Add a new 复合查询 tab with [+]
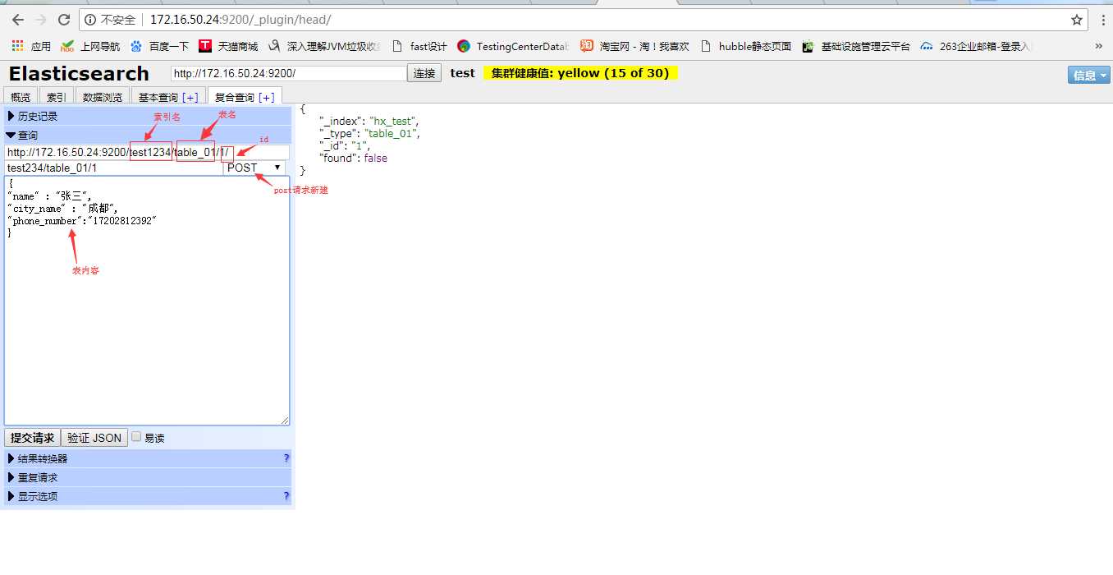1113x575 pixels. 267,97
